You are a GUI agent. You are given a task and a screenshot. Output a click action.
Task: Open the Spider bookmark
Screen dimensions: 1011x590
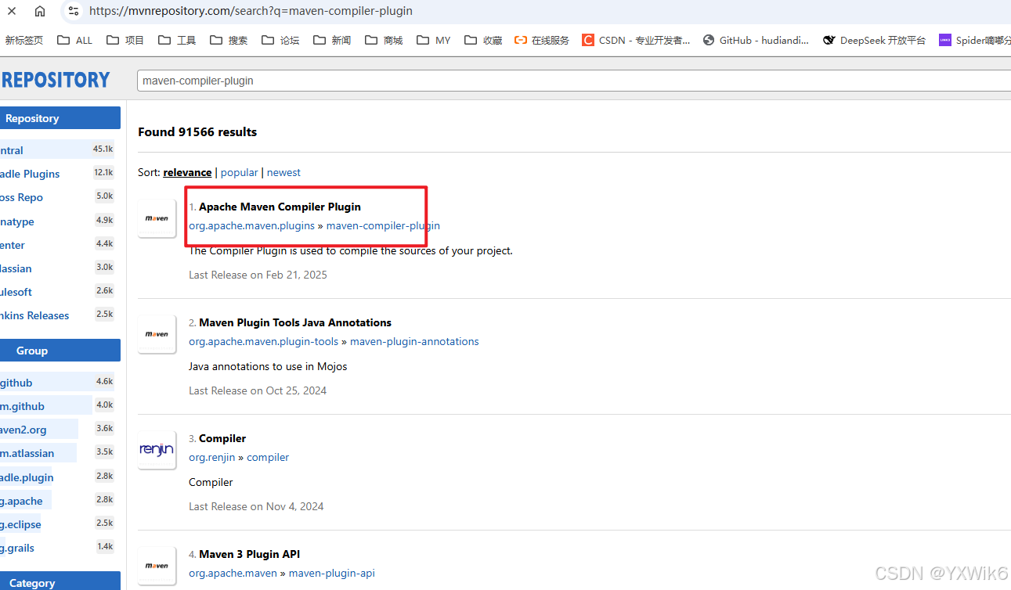click(x=975, y=40)
